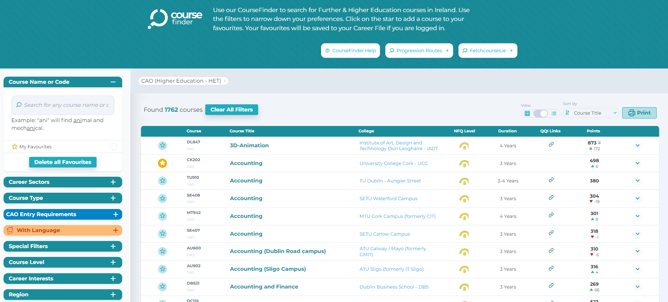This screenshot has width=668, height=302.
Task: Click Clear All Filters button
Action: (x=232, y=110)
